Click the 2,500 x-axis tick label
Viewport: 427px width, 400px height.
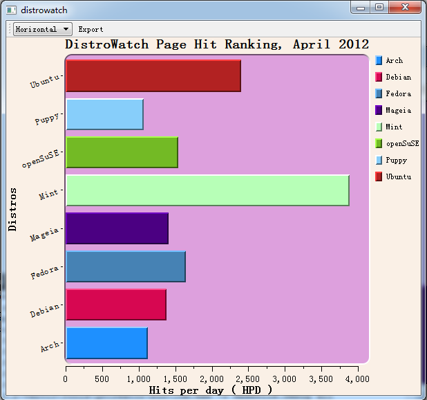click(248, 379)
